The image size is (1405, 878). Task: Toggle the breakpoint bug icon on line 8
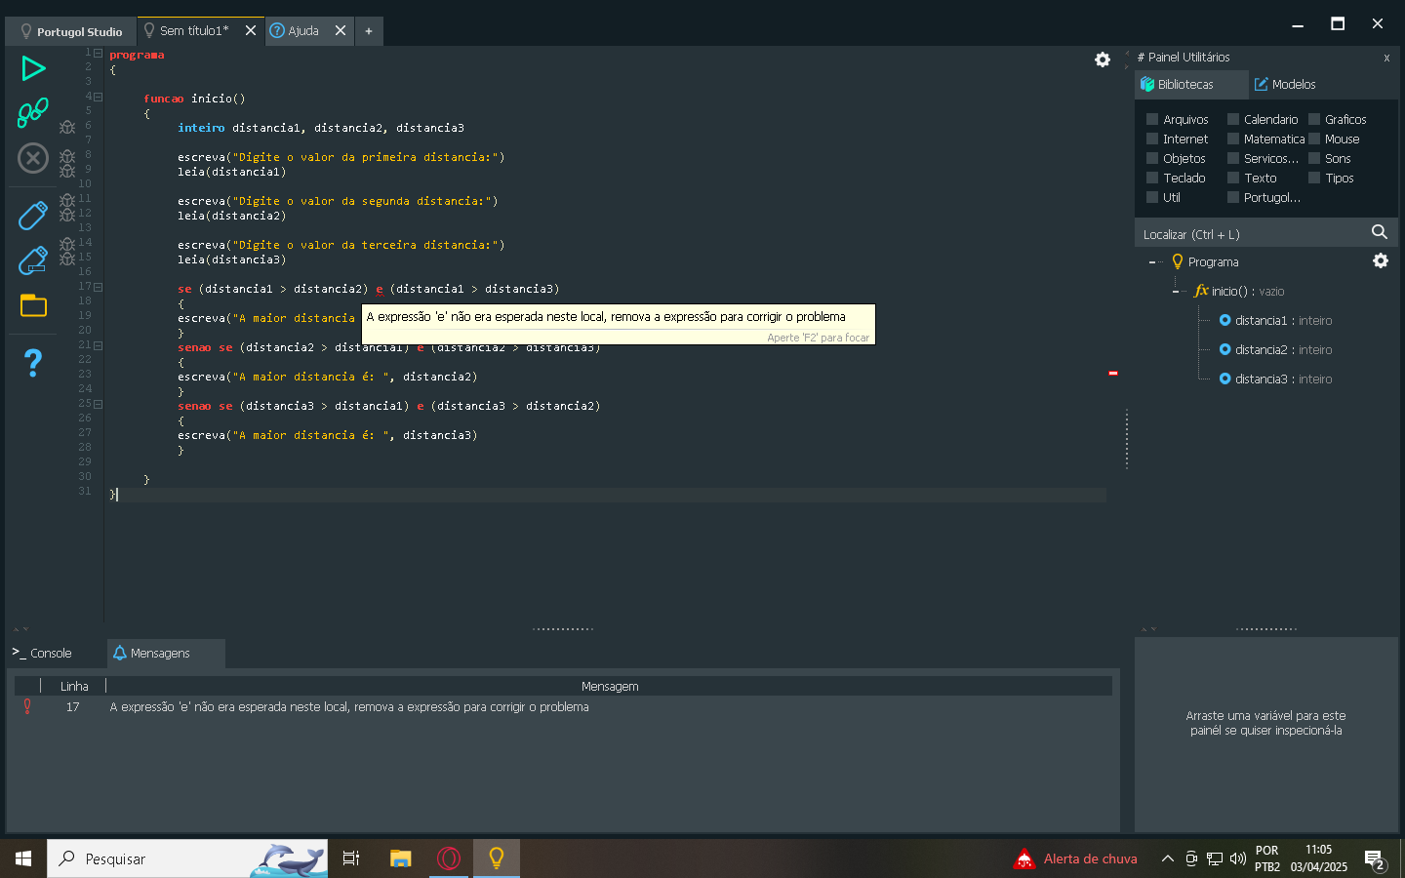[x=67, y=156]
